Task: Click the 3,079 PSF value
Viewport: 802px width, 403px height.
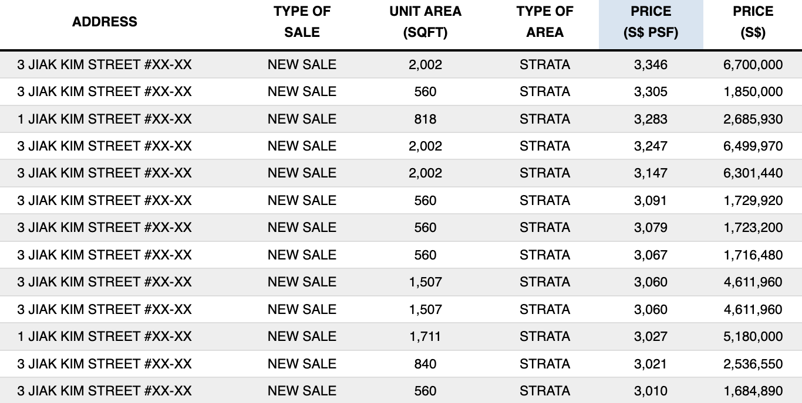Action: click(x=651, y=227)
